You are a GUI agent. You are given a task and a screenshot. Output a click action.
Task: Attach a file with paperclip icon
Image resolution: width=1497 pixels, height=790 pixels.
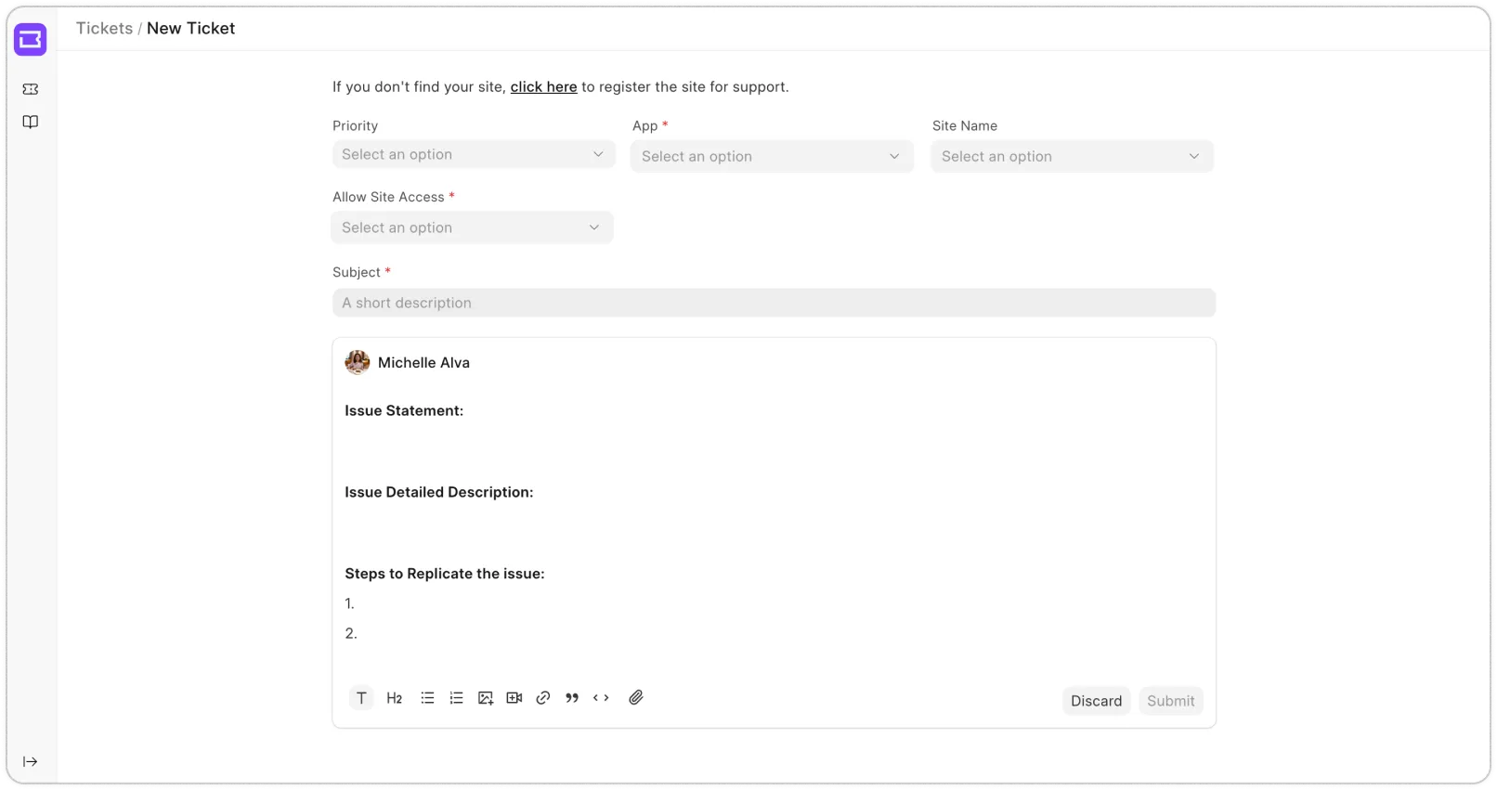click(636, 698)
